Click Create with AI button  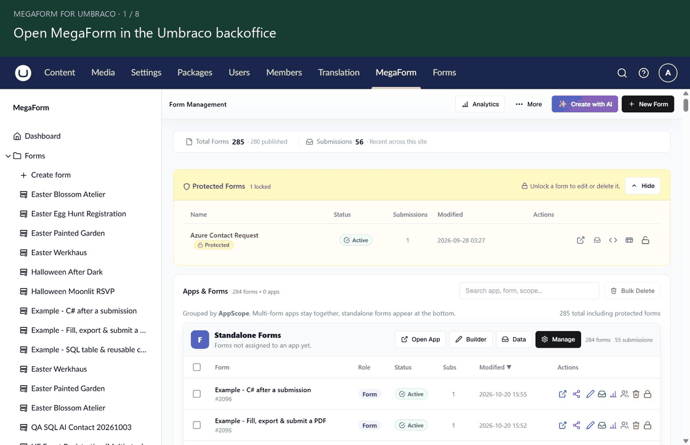[x=585, y=104]
